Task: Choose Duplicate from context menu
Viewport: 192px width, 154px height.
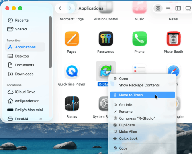Action: click(x=143, y=125)
